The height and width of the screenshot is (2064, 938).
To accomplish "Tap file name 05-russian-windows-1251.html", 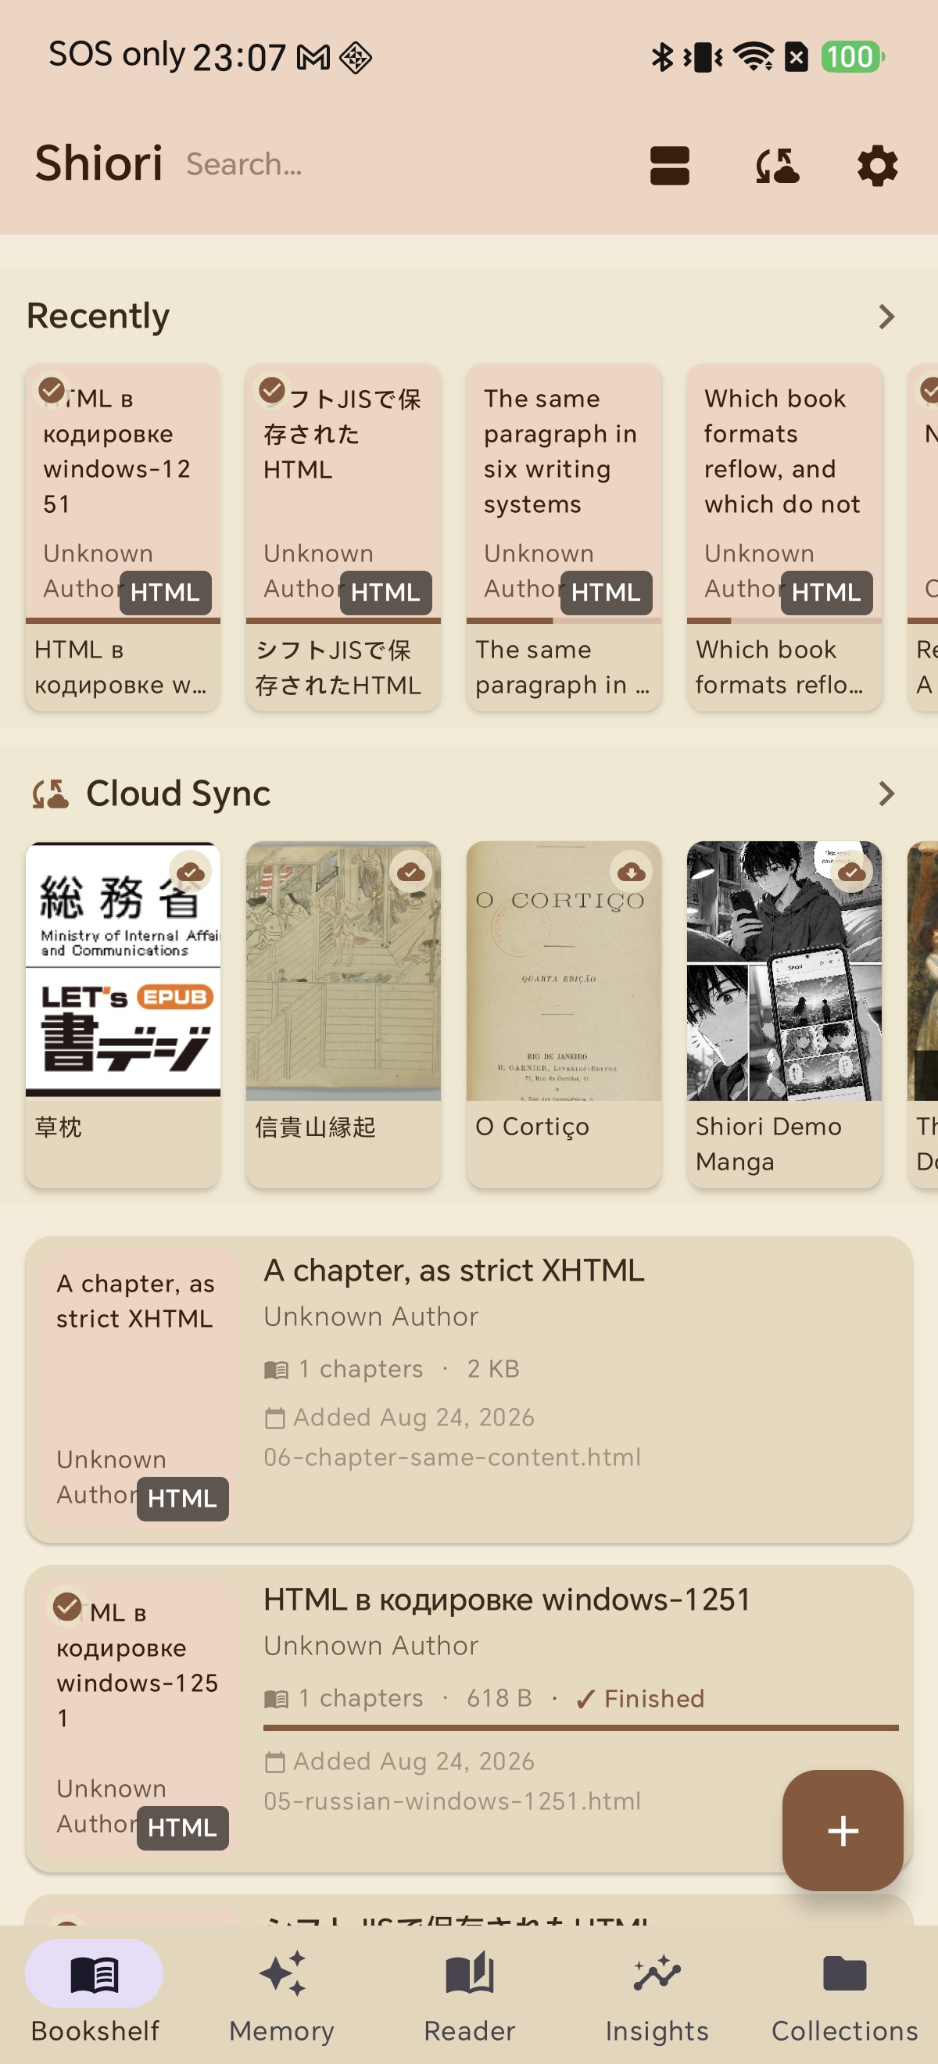I will click(452, 1801).
